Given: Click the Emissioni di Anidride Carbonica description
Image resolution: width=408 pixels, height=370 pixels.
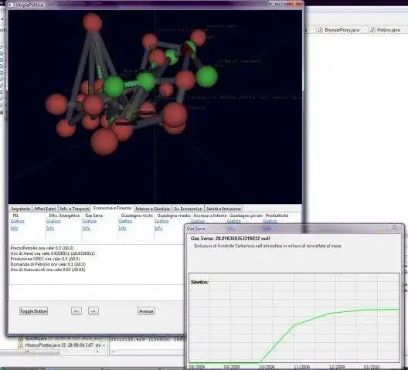Looking at the screenshot, I should tap(267, 246).
